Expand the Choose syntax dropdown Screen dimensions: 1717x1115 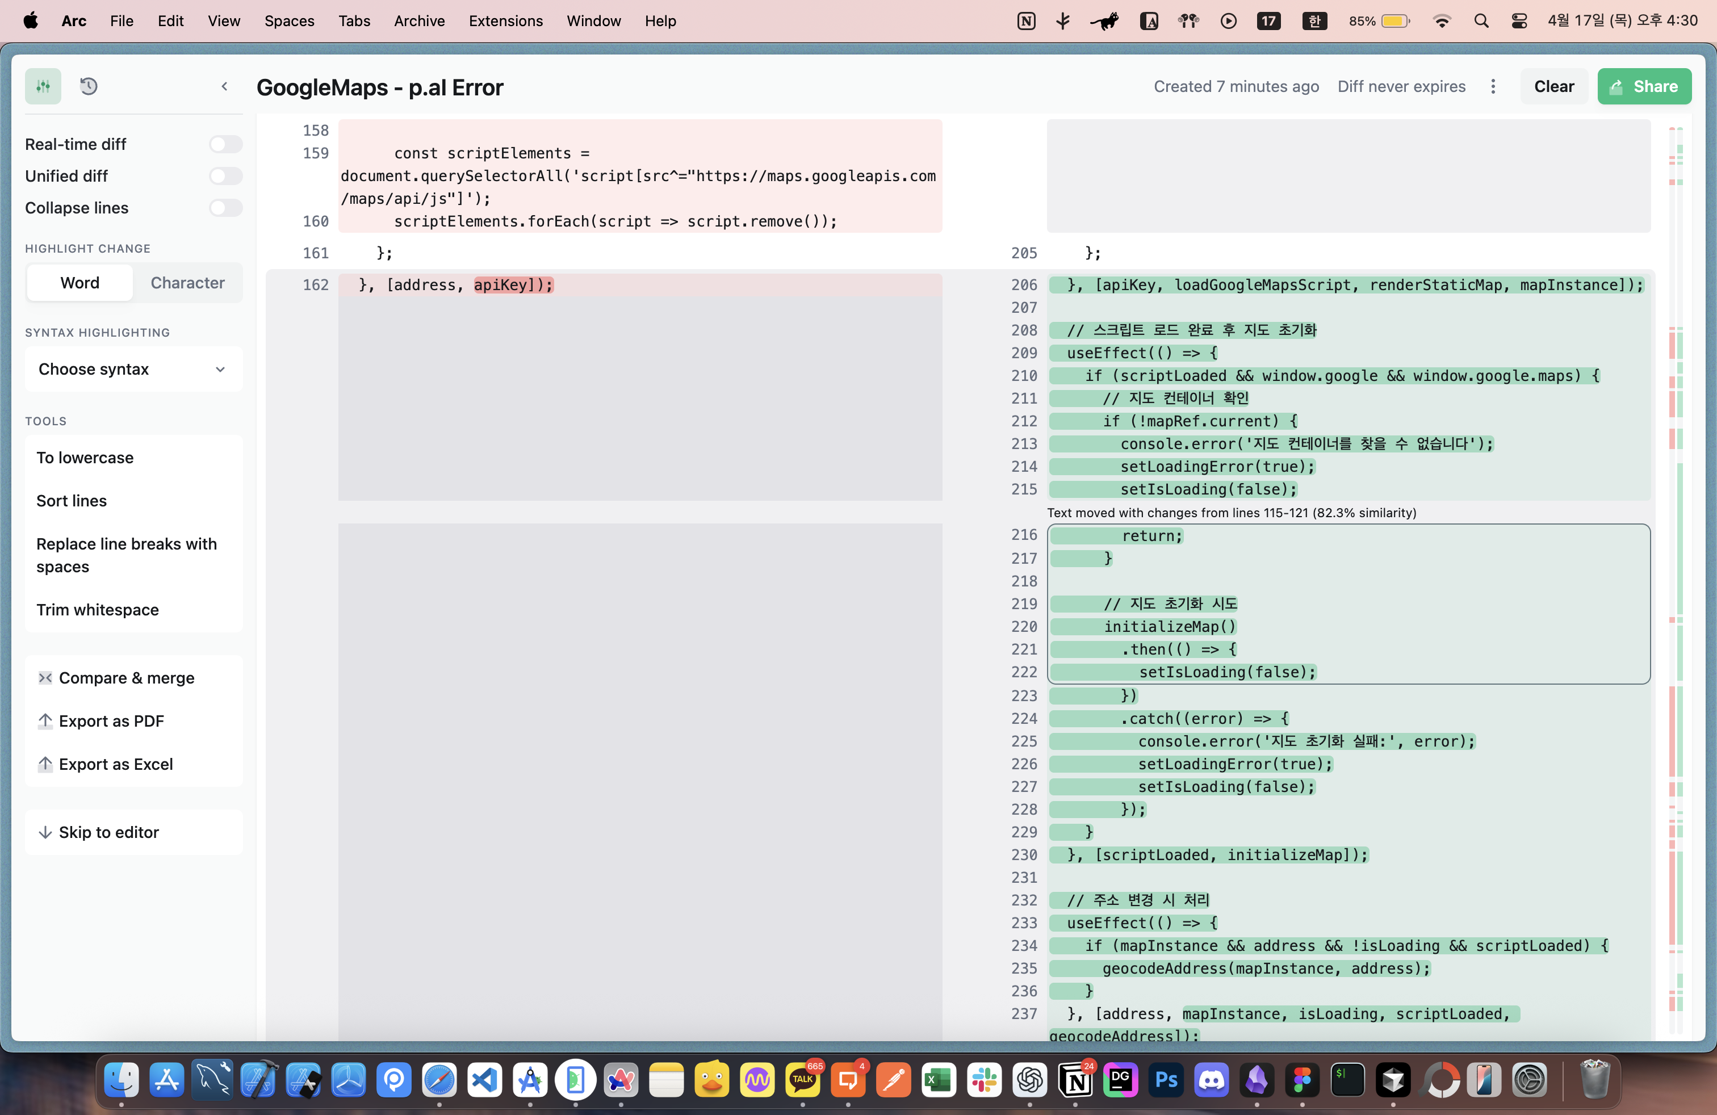pyautogui.click(x=133, y=369)
